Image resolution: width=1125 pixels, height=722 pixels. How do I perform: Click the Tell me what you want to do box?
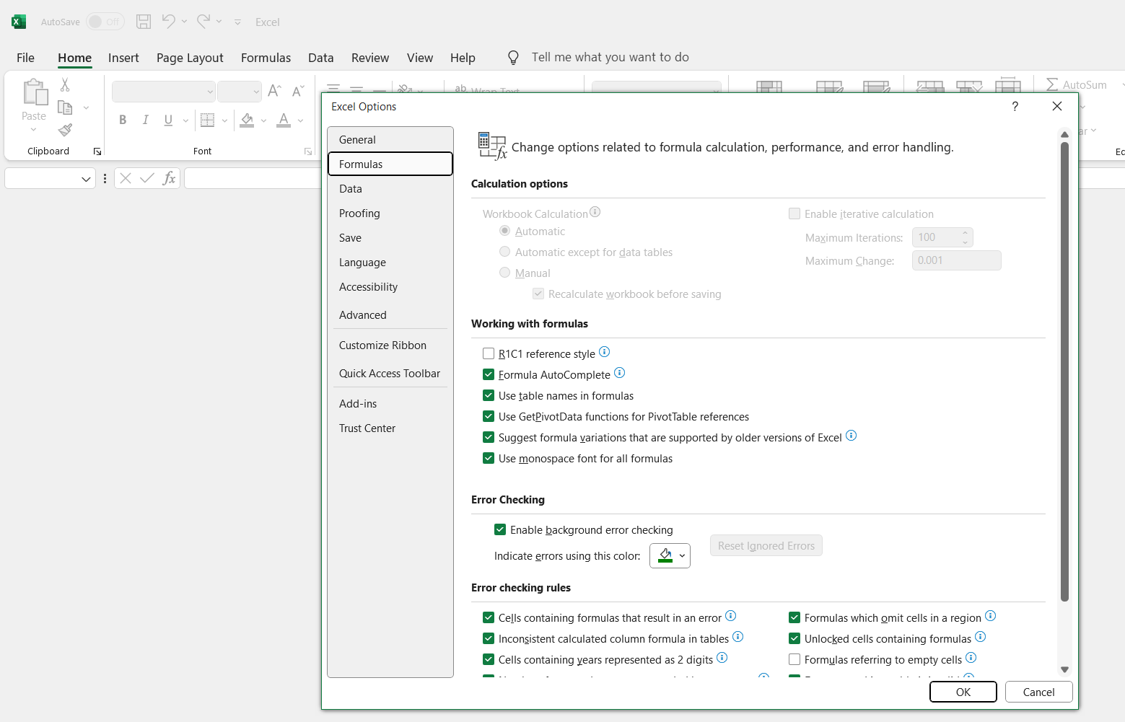[x=610, y=57]
